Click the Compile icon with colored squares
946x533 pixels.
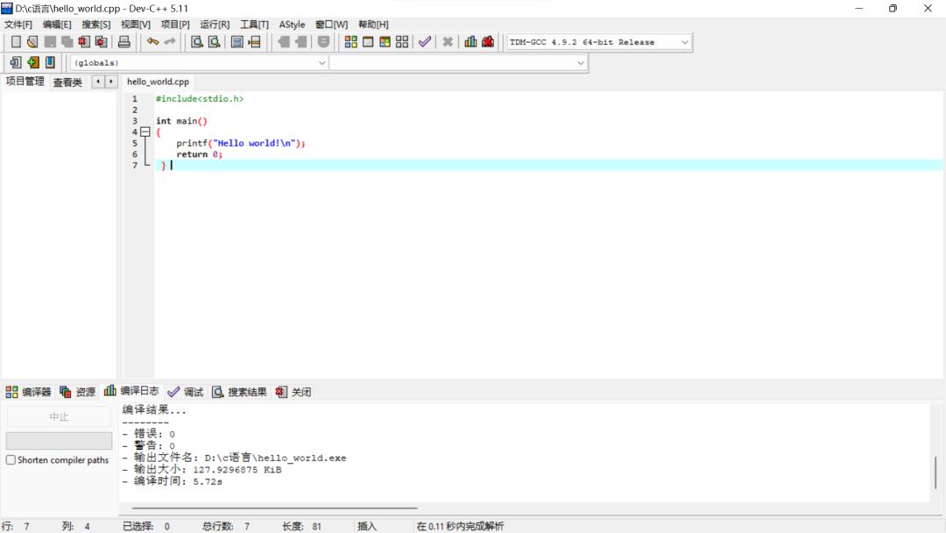click(x=350, y=42)
